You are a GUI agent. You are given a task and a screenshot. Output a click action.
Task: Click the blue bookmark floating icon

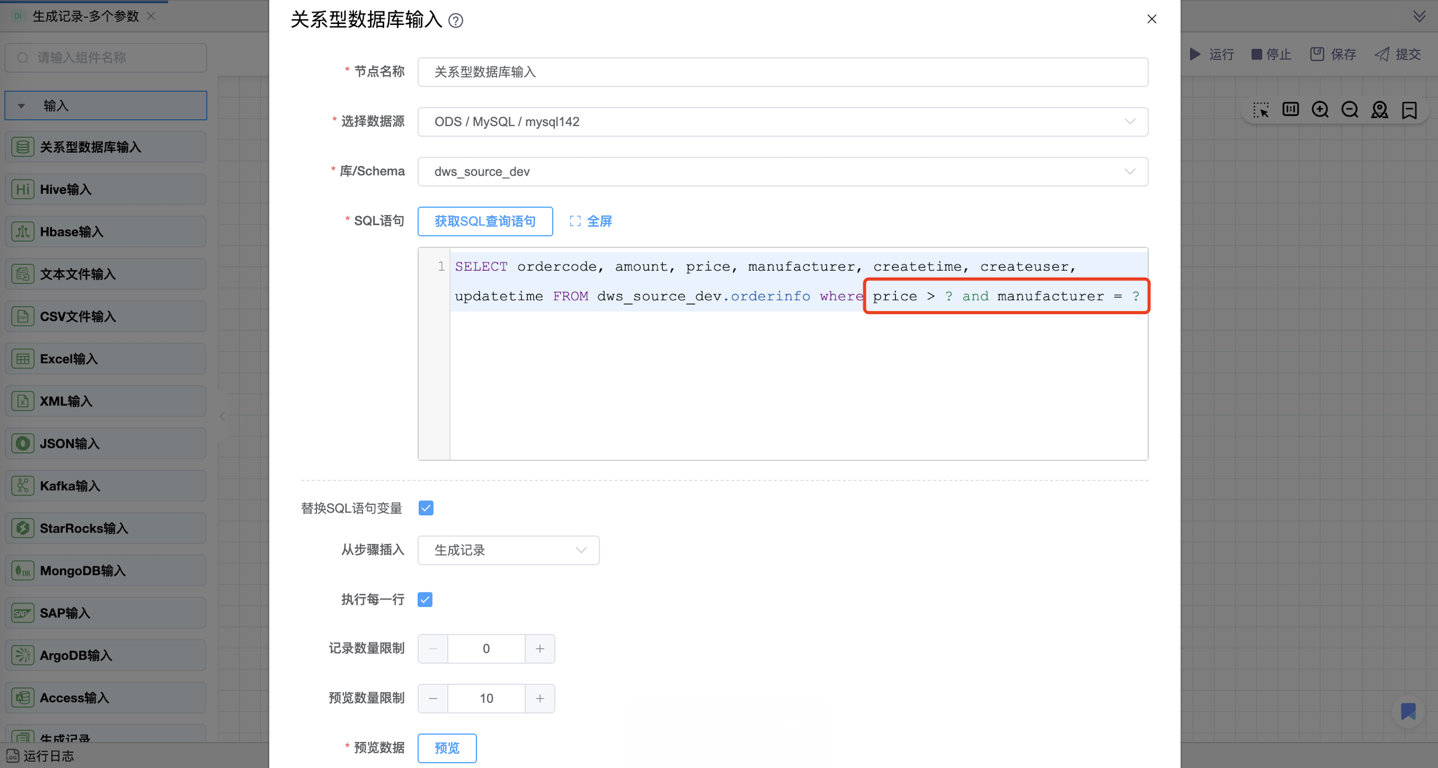(1407, 711)
